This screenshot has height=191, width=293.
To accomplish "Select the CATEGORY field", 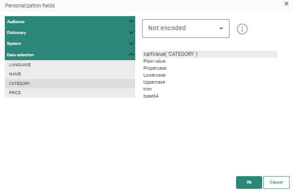I will point(70,83).
